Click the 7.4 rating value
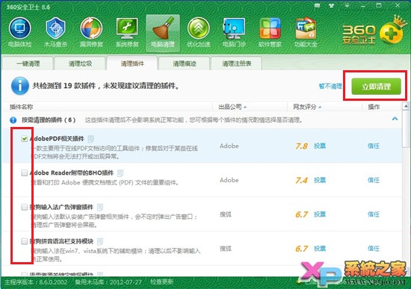 pyautogui.click(x=302, y=180)
